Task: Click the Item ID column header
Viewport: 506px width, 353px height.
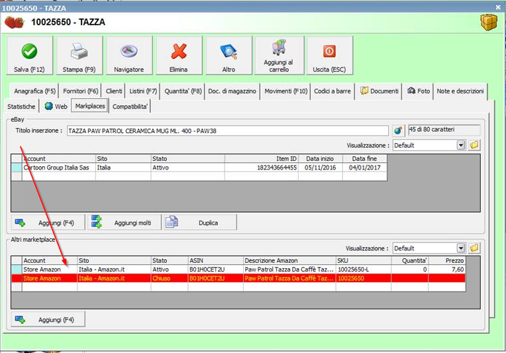Action: [x=262, y=158]
